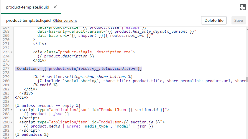Fold the ProductJson script block at line 287
The image size is (248, 139).
(11, 110)
